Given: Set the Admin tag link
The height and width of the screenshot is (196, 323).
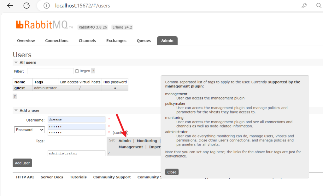Looking at the screenshot, I should [x=124, y=141].
